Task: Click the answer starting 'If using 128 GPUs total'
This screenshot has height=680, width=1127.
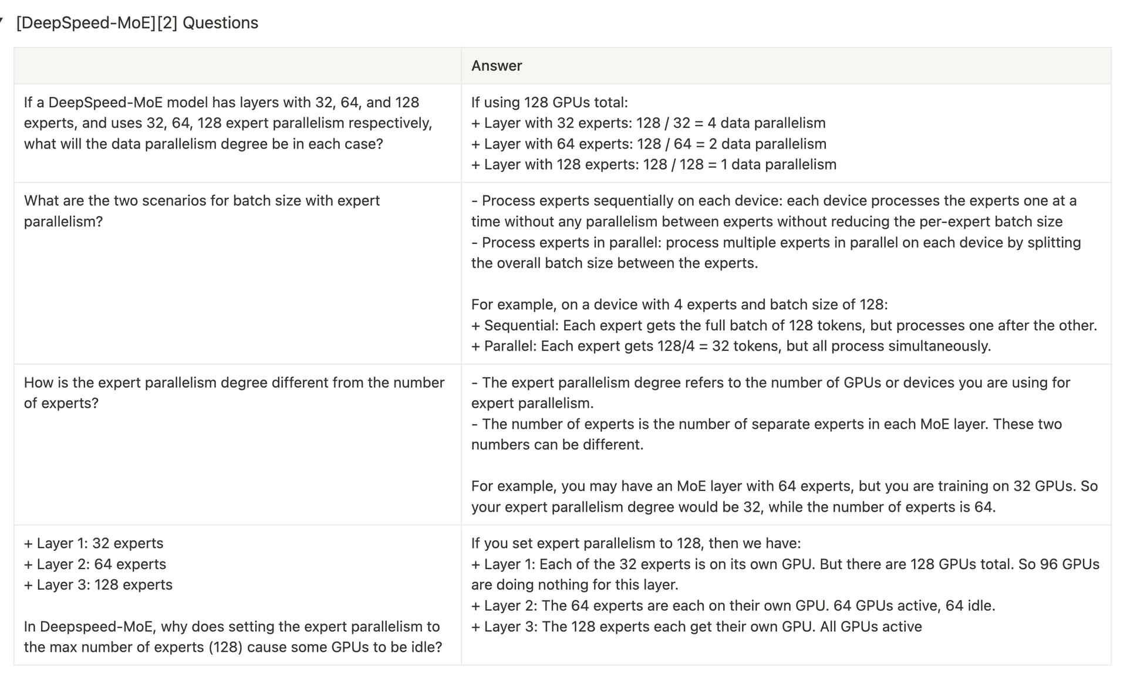Action: (x=654, y=133)
